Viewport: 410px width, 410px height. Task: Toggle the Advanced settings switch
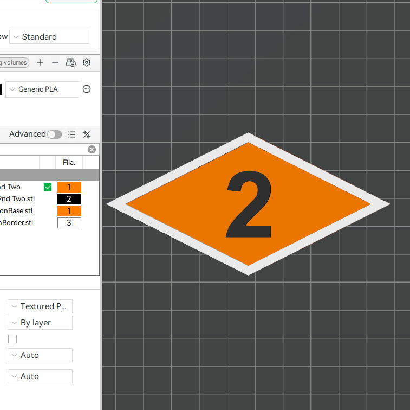tap(54, 134)
